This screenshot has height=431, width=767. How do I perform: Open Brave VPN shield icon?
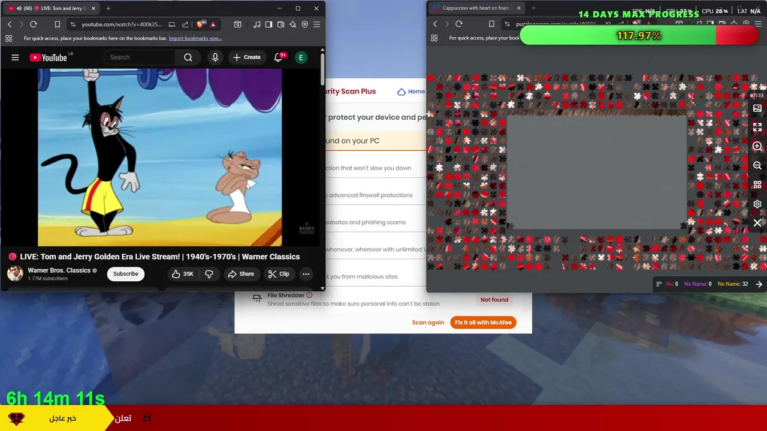(x=304, y=25)
